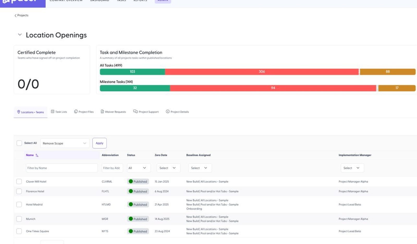Open the Hotel Madrid location

click(x=34, y=204)
